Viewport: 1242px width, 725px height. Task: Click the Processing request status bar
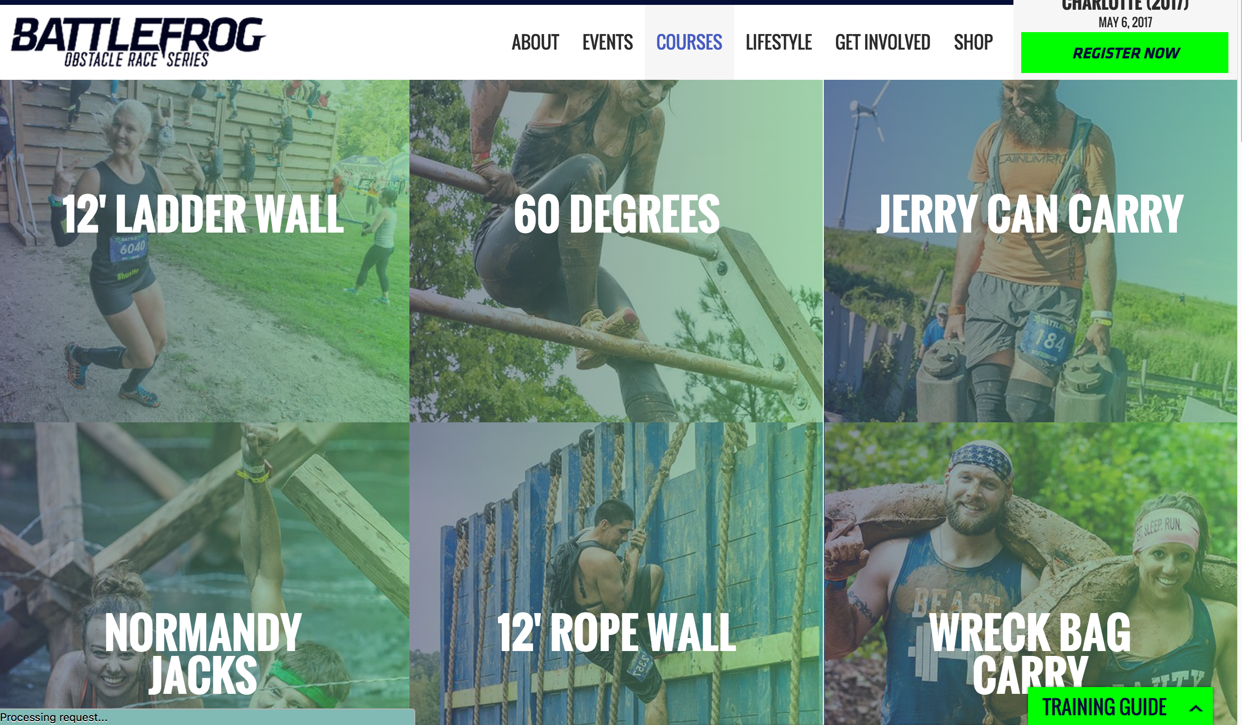point(207,717)
